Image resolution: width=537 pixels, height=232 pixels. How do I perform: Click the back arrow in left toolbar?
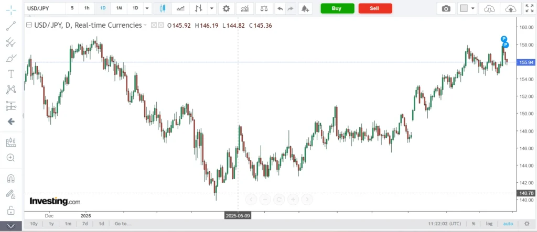pyautogui.click(x=11, y=121)
